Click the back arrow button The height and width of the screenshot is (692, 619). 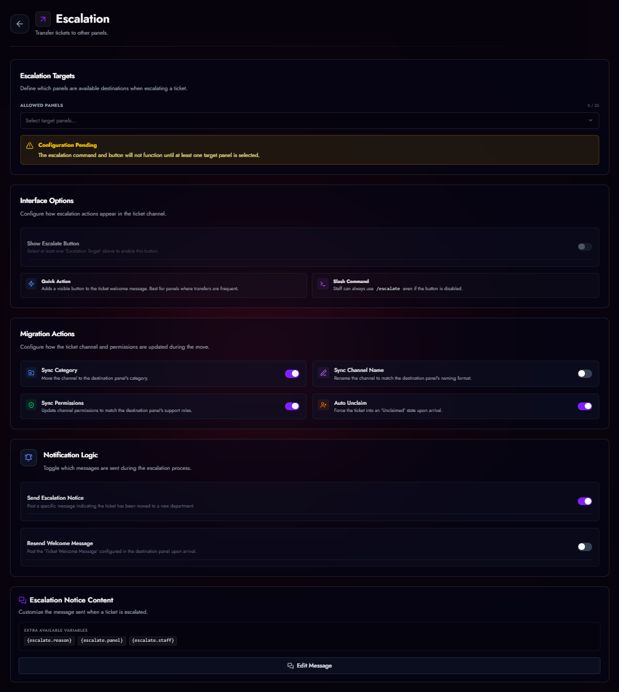(x=19, y=23)
